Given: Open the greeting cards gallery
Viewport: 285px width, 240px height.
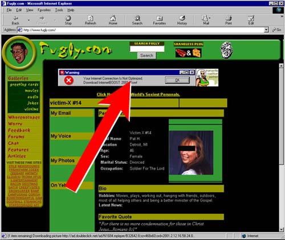Looking at the screenshot, I should point(24,85).
